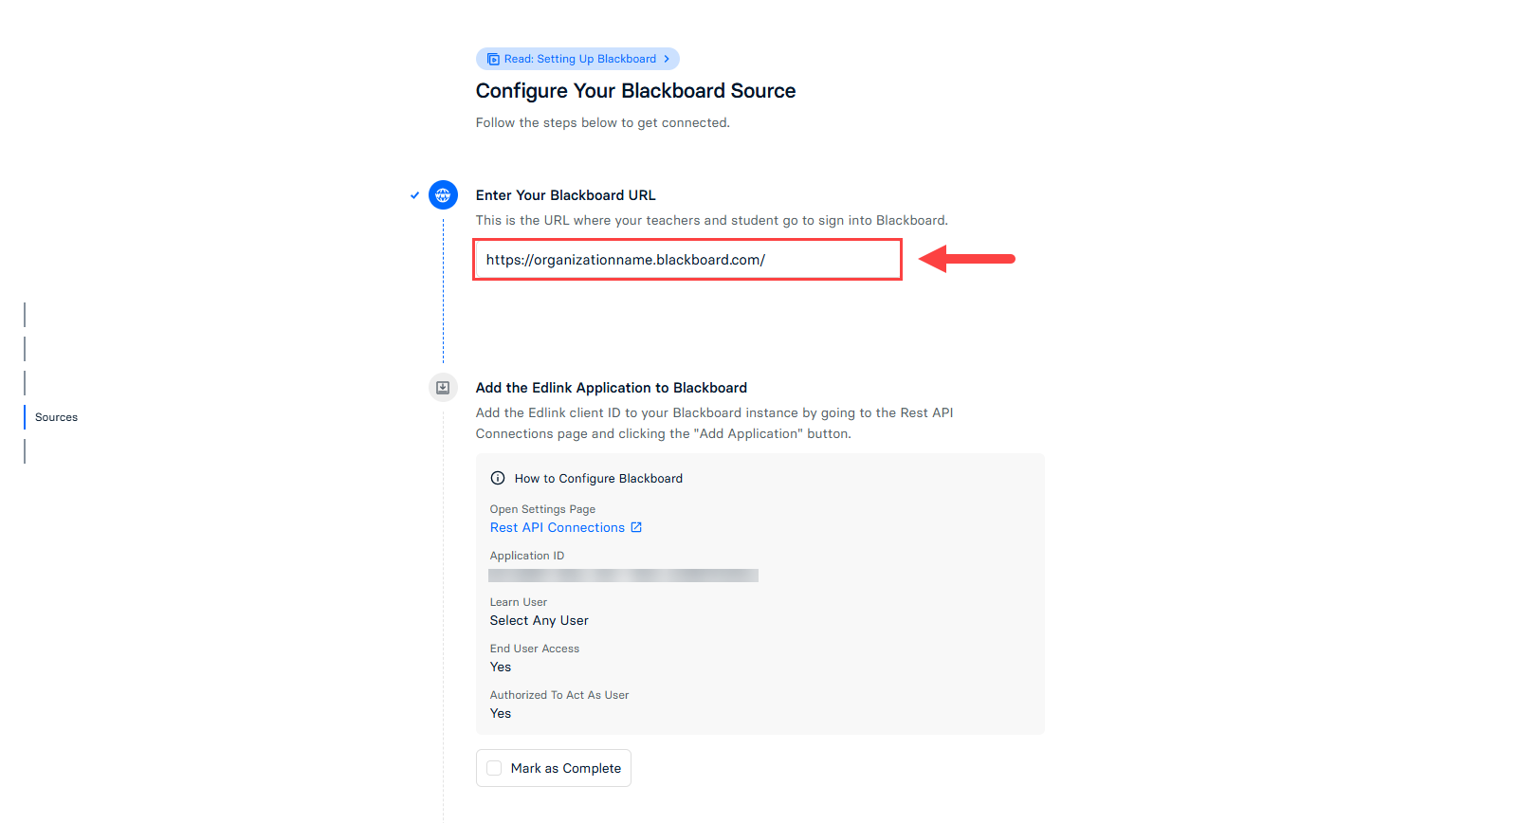
Task: Click the Read: Setting Up Blackboard badge
Action: 577,58
